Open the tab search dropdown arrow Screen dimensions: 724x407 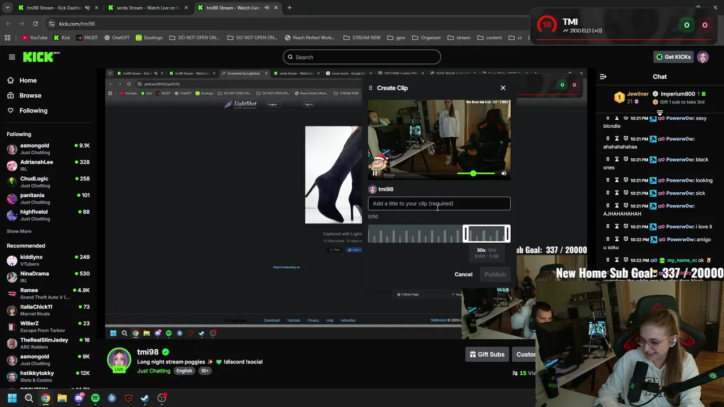(7, 8)
